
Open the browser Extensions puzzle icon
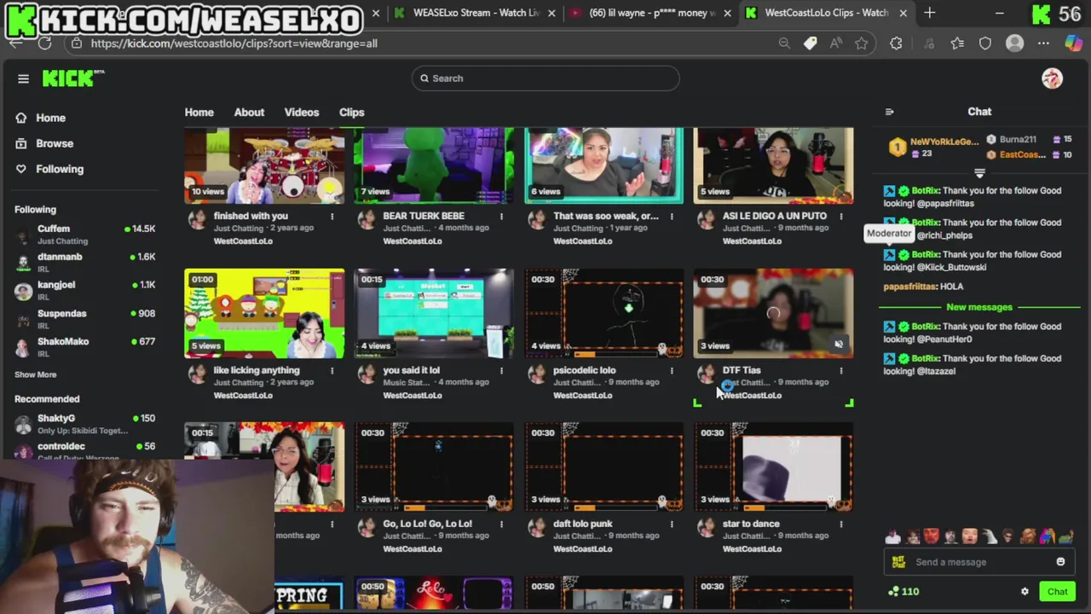tap(896, 43)
